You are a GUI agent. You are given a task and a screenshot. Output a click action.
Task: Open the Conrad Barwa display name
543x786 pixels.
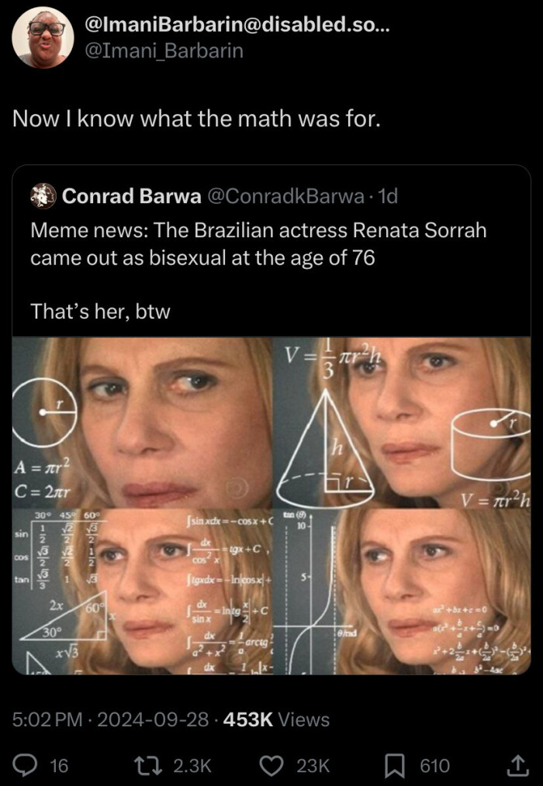point(132,196)
